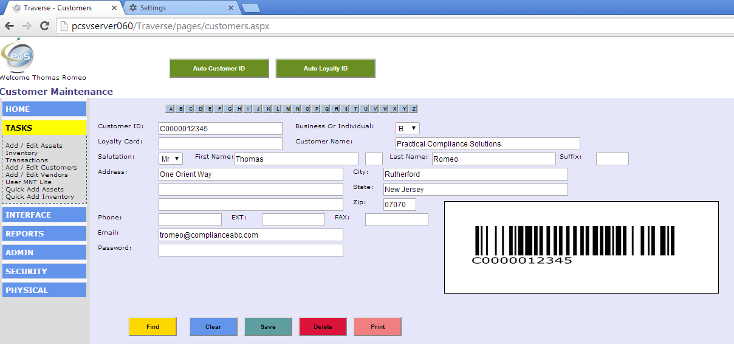Viewport: 734px width, 344px height.
Task: Click the Zip field
Action: coord(400,205)
